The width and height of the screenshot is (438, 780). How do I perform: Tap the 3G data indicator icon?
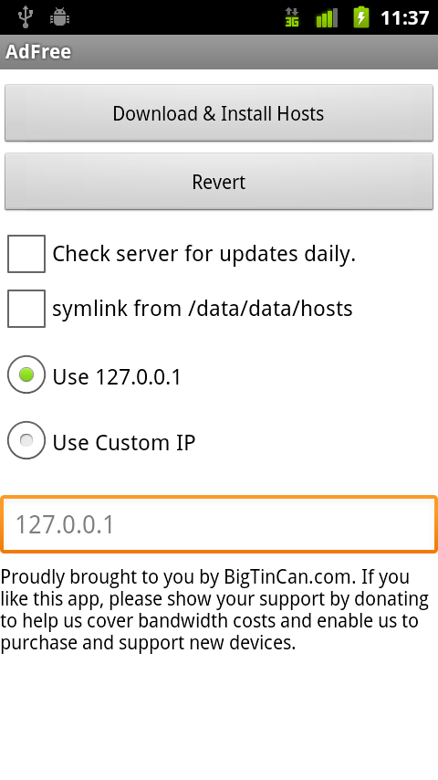click(x=292, y=18)
